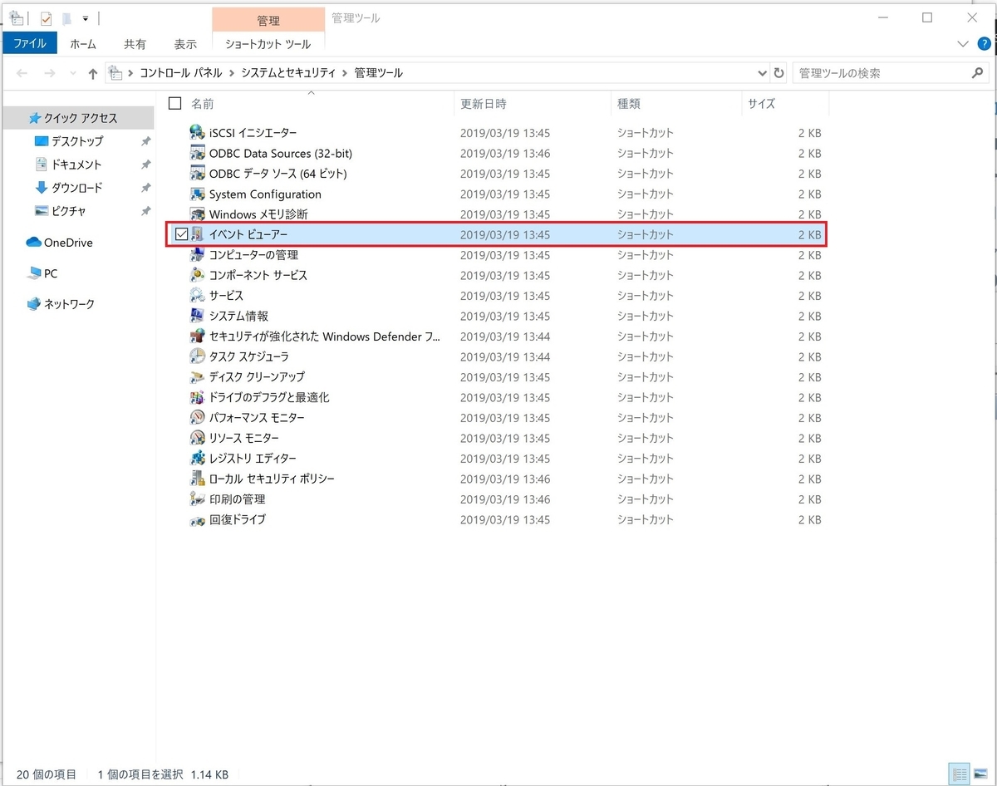Click the search magnifier icon

tap(977, 73)
